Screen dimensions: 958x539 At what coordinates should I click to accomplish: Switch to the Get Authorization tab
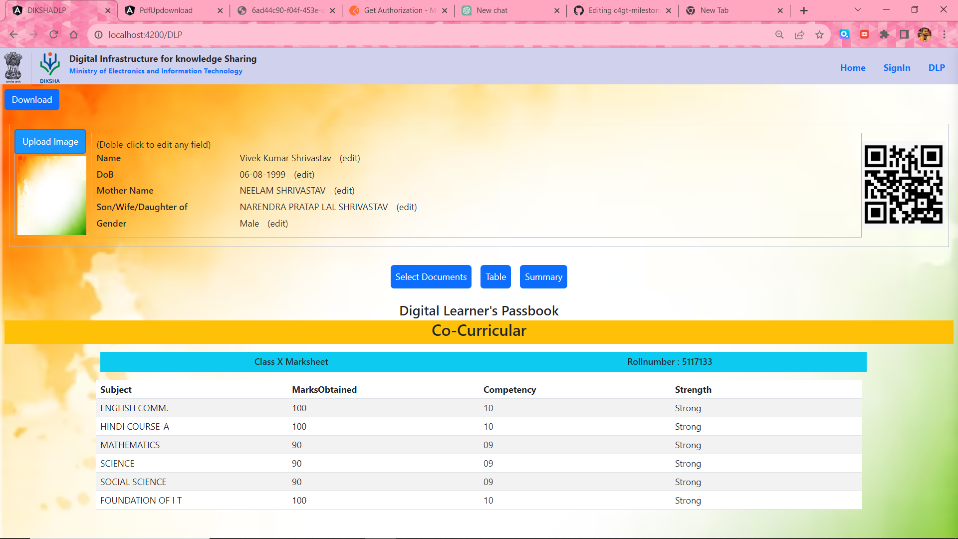click(x=393, y=10)
